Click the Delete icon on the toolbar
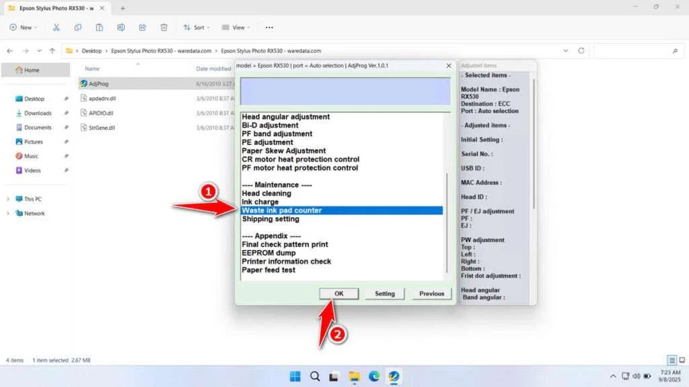Screen dimensions: 689x387 pos(164,28)
